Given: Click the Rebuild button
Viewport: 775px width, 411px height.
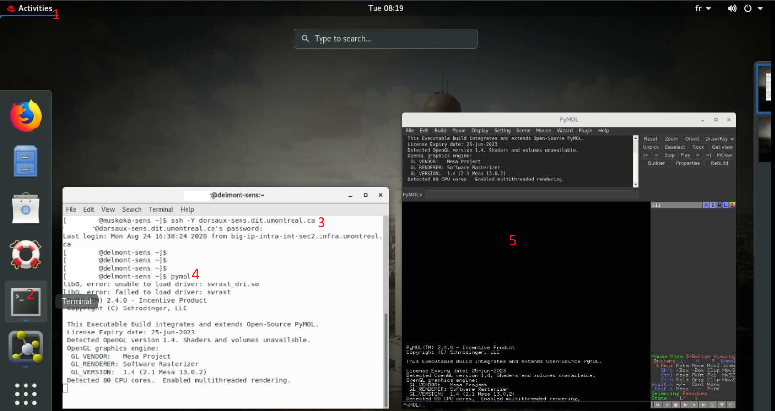Looking at the screenshot, I should [720, 163].
